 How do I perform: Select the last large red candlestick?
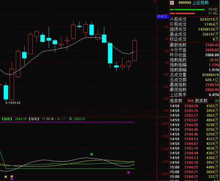tap(134, 50)
